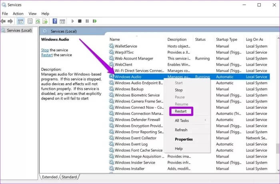The image size is (280, 184).
Task: Select the Windows Image Acquisition row
Action: 189,156
